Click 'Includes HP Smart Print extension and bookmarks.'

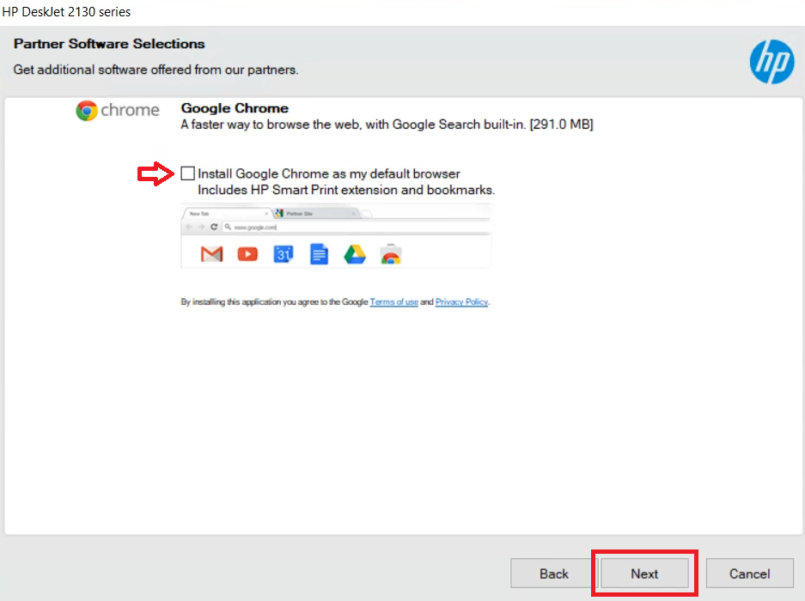pos(346,190)
